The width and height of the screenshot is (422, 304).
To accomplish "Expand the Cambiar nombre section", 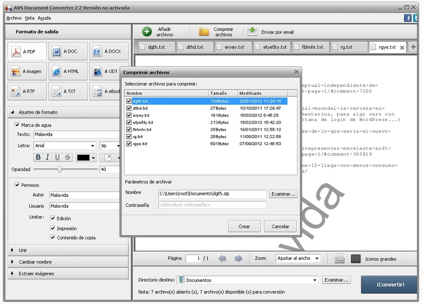I will [x=12, y=262].
